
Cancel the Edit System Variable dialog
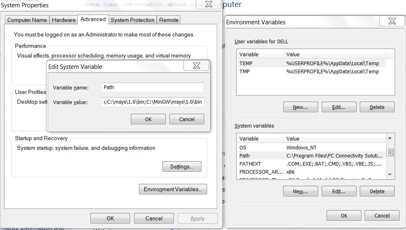(x=186, y=119)
